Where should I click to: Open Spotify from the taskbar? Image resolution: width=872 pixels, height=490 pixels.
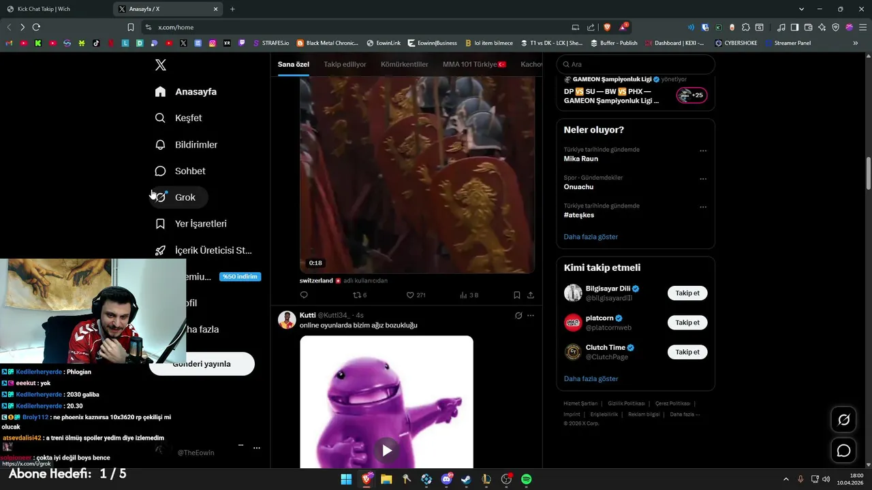point(526,479)
